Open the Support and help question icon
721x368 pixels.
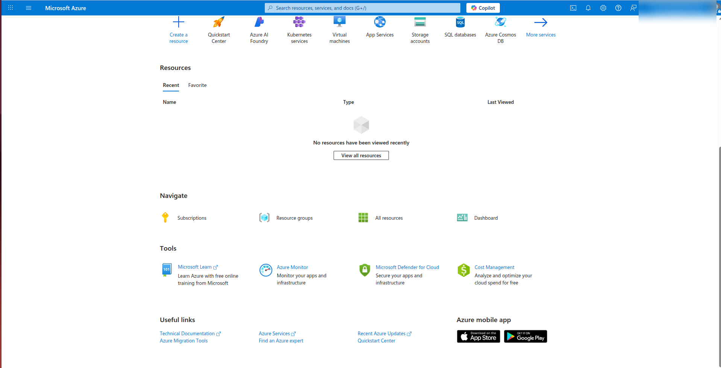pos(618,8)
